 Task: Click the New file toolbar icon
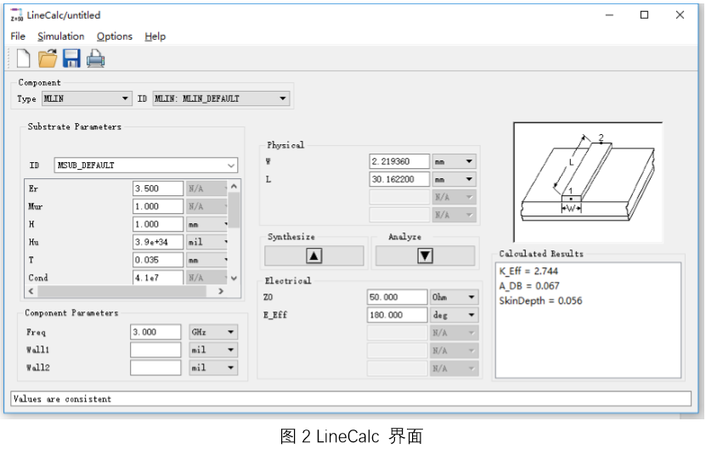click(x=23, y=59)
